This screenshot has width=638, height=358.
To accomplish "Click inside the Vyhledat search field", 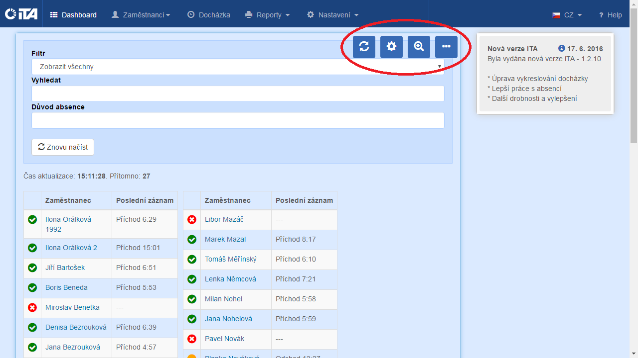I will tap(238, 93).
